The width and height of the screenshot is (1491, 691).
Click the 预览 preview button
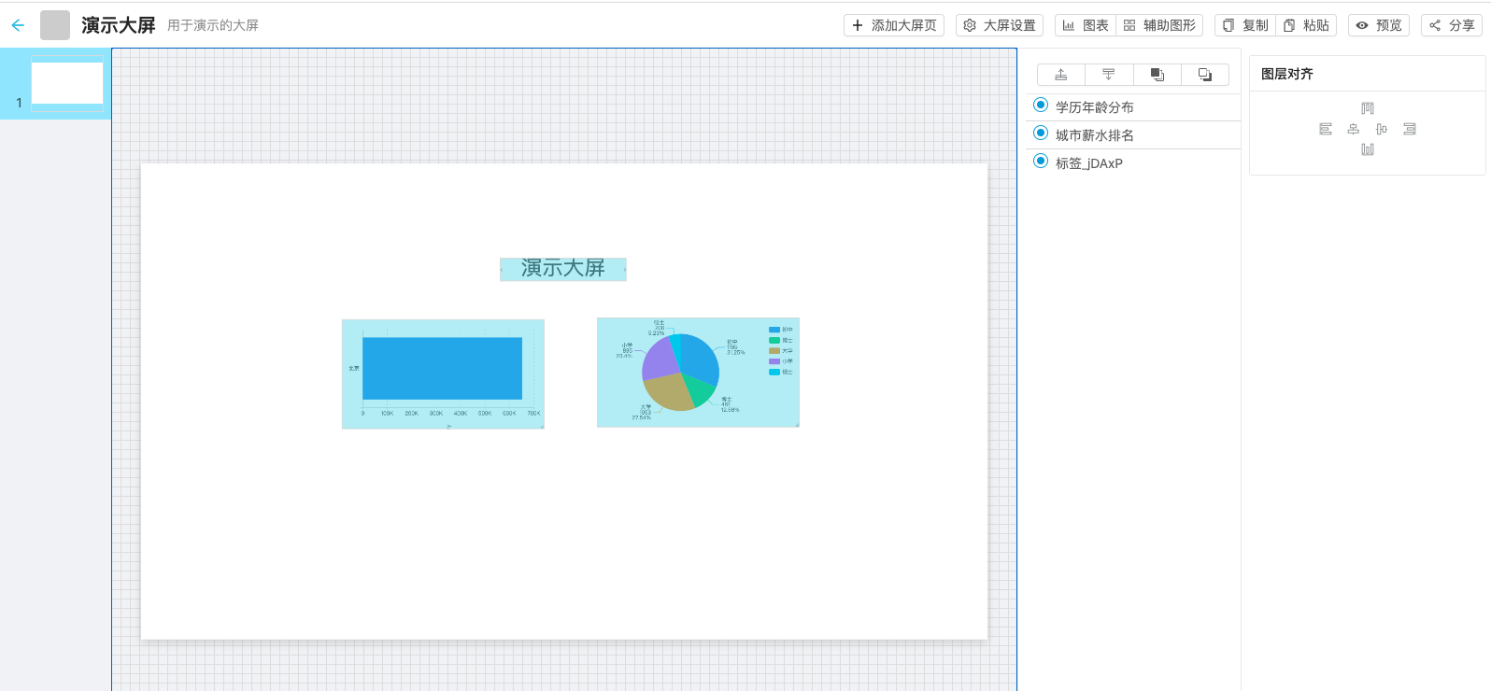click(1379, 25)
